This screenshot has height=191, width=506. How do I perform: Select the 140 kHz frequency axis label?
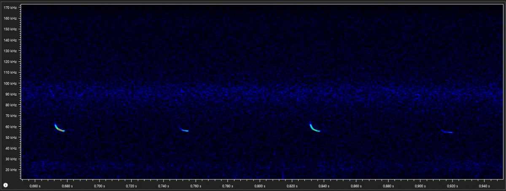[x=10, y=40]
